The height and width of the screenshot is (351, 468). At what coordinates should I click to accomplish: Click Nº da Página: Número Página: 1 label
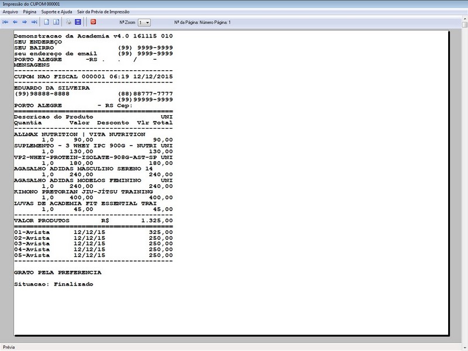[202, 22]
